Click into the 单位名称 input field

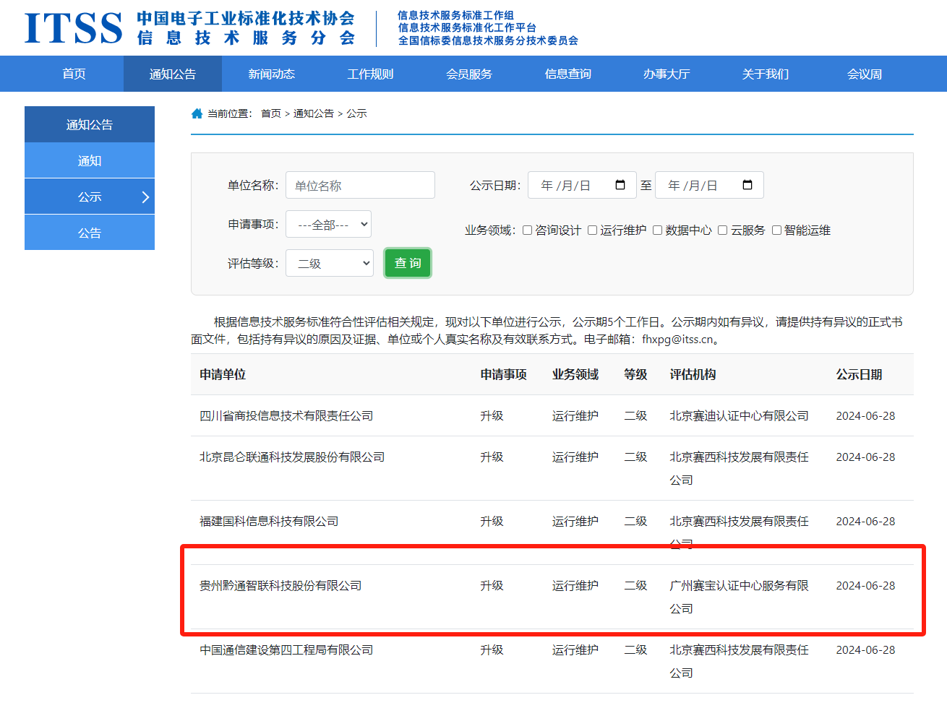[x=360, y=185]
